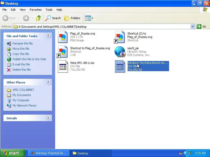Open the Search pane

tap(53, 18)
